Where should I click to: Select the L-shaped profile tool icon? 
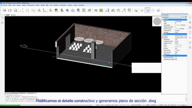44,10
